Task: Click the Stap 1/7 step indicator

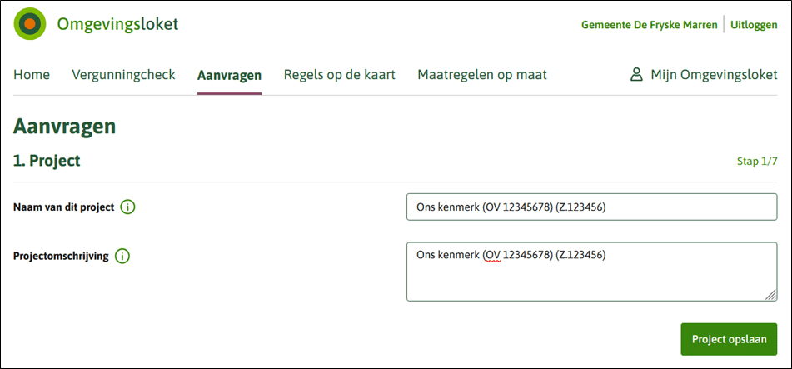Action: [x=757, y=162]
